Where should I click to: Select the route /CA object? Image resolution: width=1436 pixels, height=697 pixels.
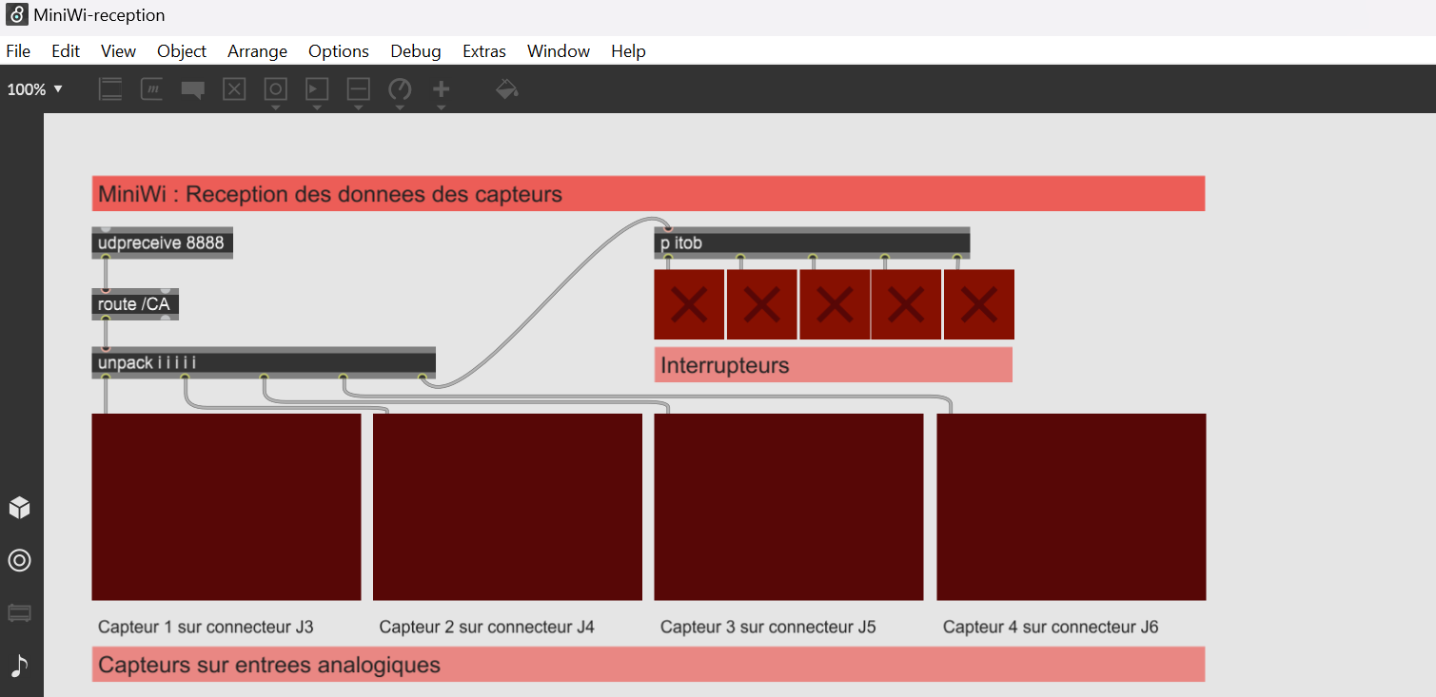[135, 304]
